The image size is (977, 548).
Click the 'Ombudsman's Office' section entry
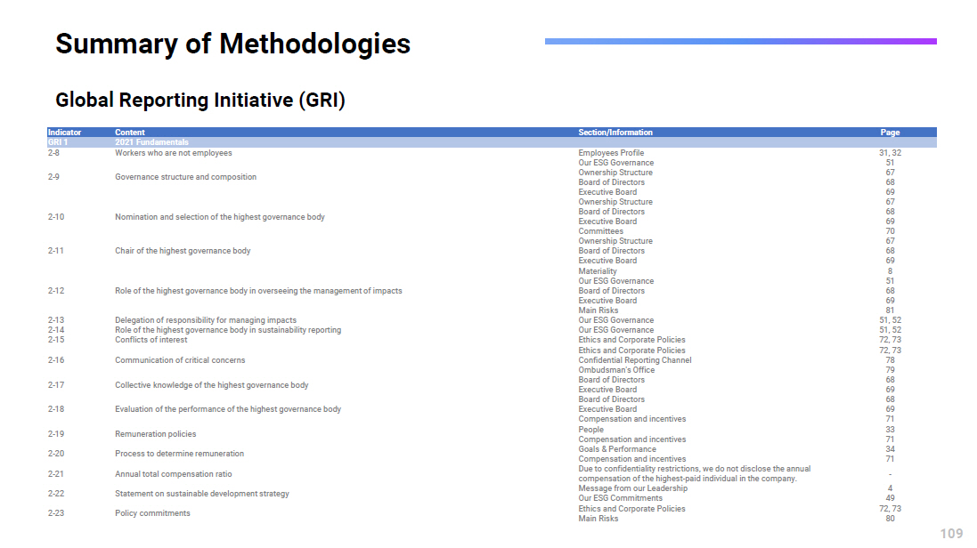pos(616,370)
